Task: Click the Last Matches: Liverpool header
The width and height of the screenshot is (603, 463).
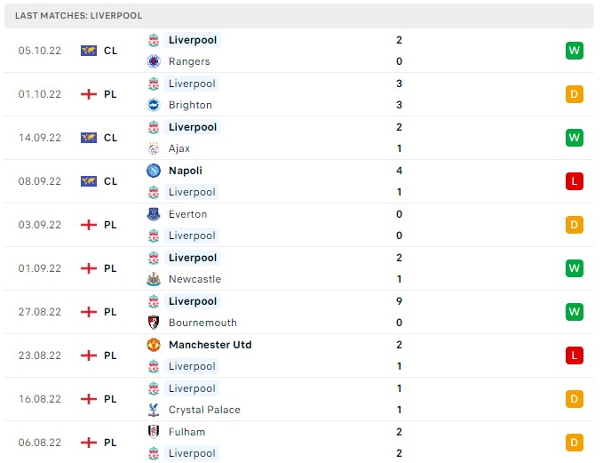Action: point(79,16)
